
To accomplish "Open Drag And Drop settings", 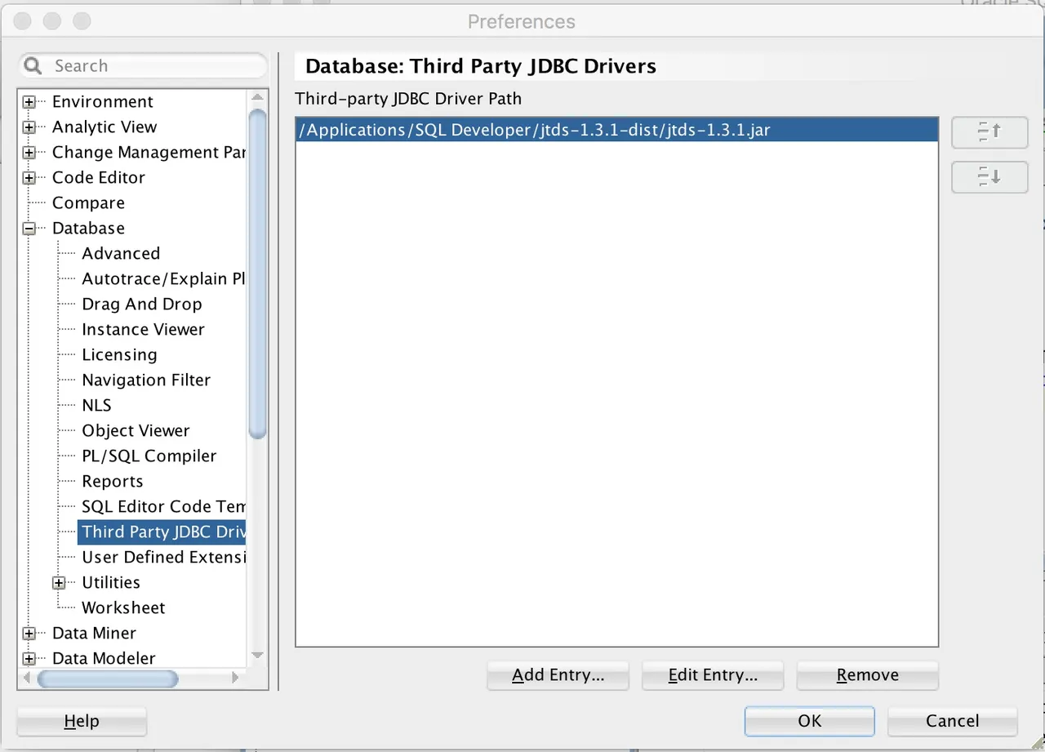I will (x=141, y=305).
